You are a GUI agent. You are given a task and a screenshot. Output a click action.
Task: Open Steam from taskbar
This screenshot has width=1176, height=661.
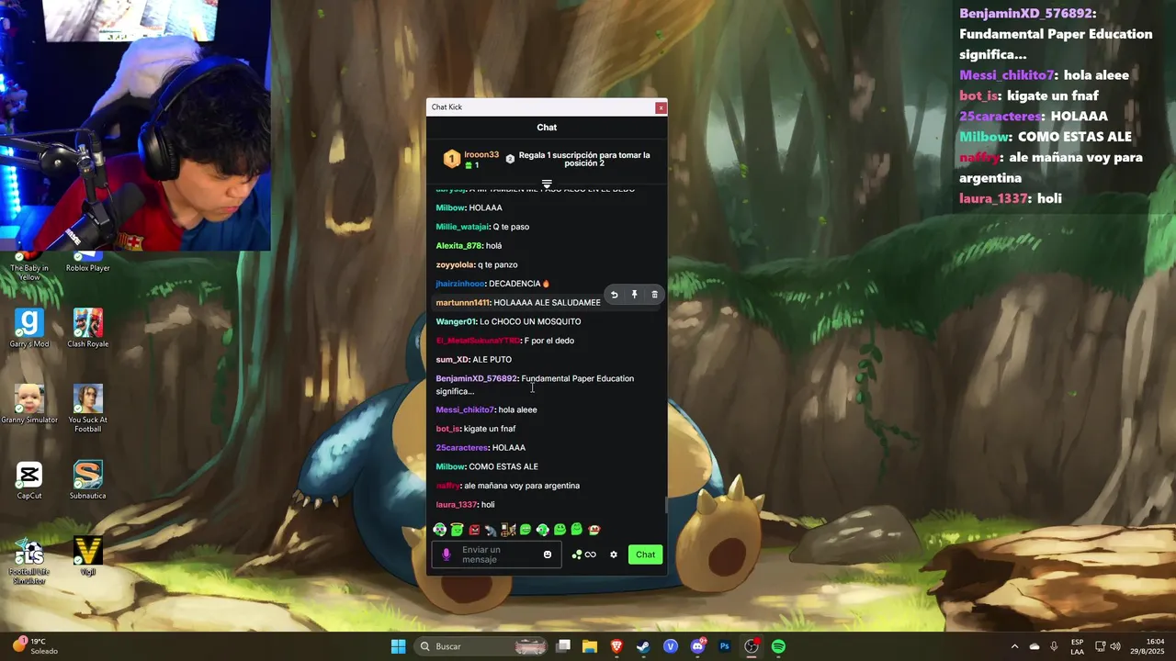(643, 646)
